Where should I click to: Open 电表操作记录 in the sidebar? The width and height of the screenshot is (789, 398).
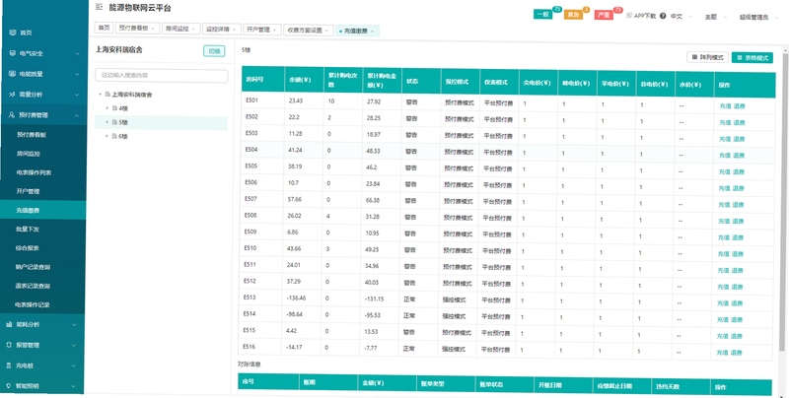[x=33, y=304]
